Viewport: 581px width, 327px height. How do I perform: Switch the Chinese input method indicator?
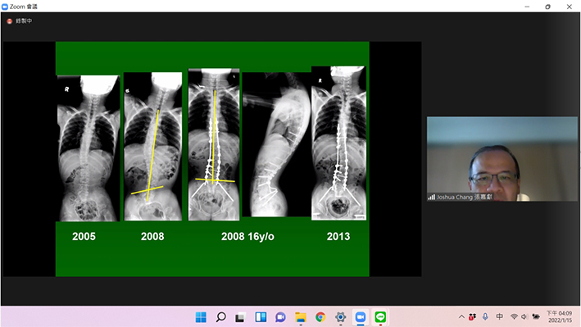tap(500, 316)
